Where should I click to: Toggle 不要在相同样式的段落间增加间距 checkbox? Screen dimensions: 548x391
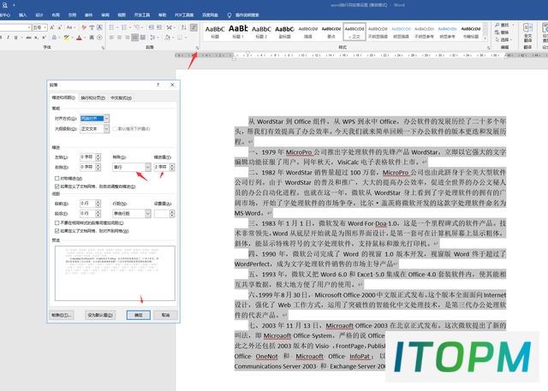point(57,222)
